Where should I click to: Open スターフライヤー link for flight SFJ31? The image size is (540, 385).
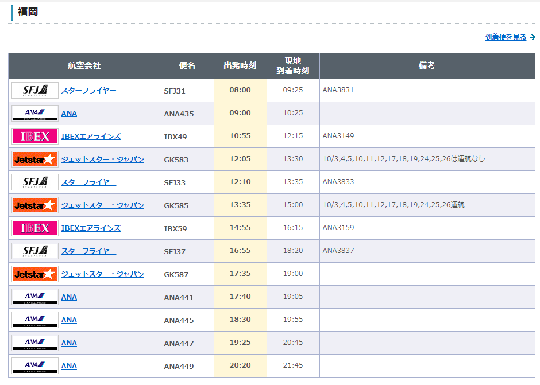89,91
